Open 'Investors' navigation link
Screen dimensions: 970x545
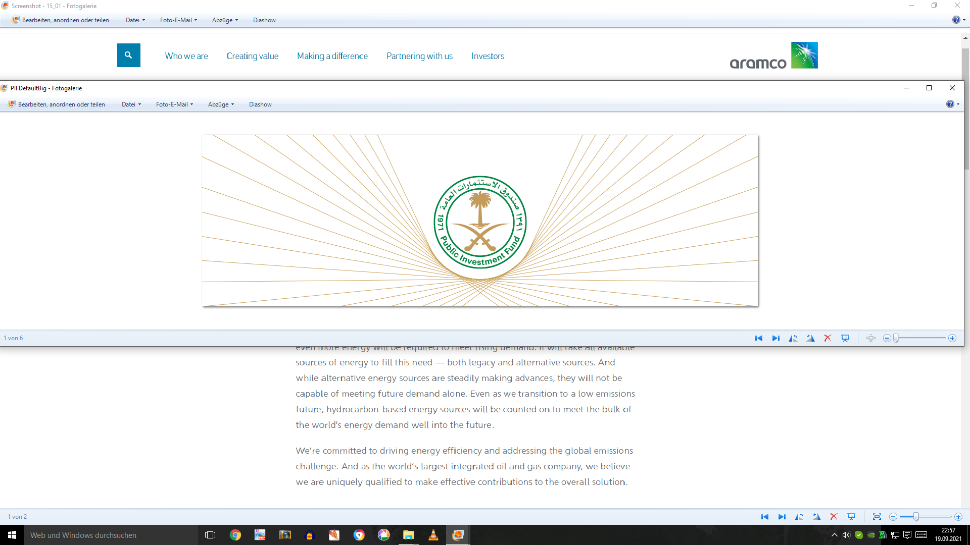point(488,56)
